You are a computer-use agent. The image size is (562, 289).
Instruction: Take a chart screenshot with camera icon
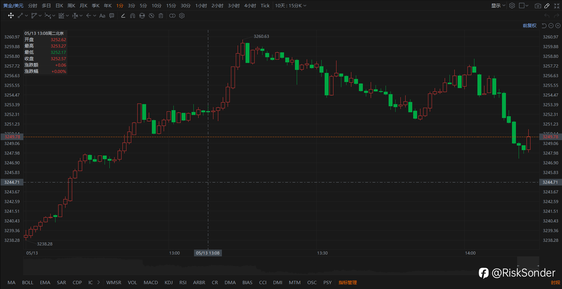tap(538, 5)
